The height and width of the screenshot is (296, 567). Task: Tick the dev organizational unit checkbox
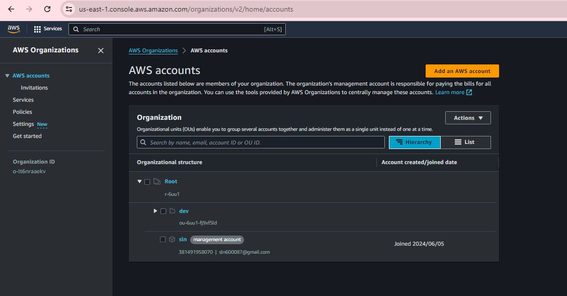[163, 211]
